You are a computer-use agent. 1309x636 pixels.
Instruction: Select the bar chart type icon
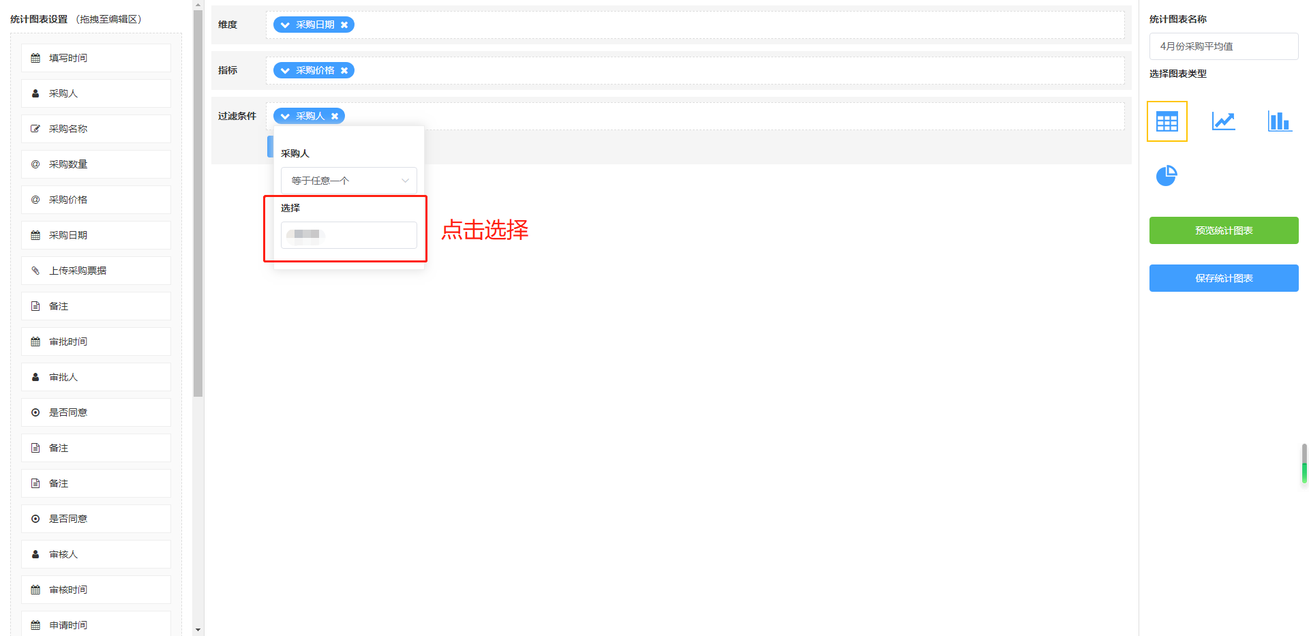click(1280, 121)
